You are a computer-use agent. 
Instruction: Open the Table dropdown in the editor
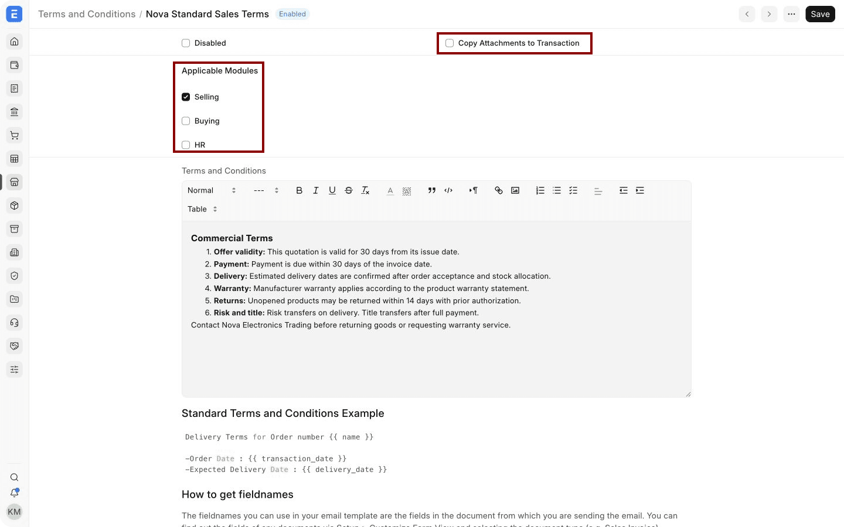(x=202, y=209)
